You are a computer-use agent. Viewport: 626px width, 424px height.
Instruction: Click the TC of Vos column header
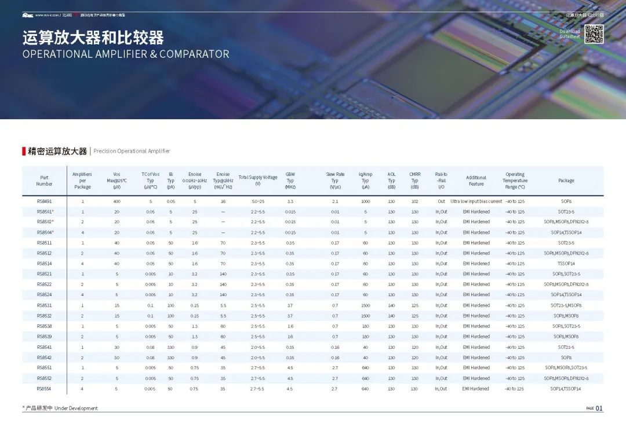pos(150,180)
